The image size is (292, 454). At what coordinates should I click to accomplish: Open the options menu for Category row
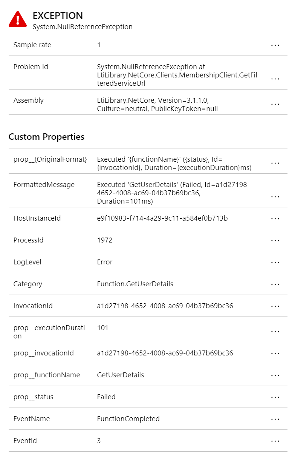[275, 284]
